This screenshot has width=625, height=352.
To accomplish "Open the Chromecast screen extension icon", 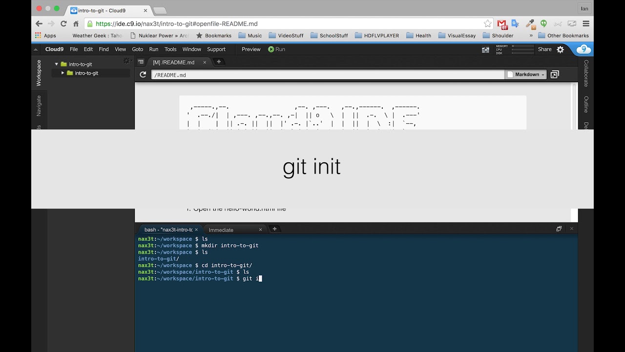I will click(x=572, y=23).
